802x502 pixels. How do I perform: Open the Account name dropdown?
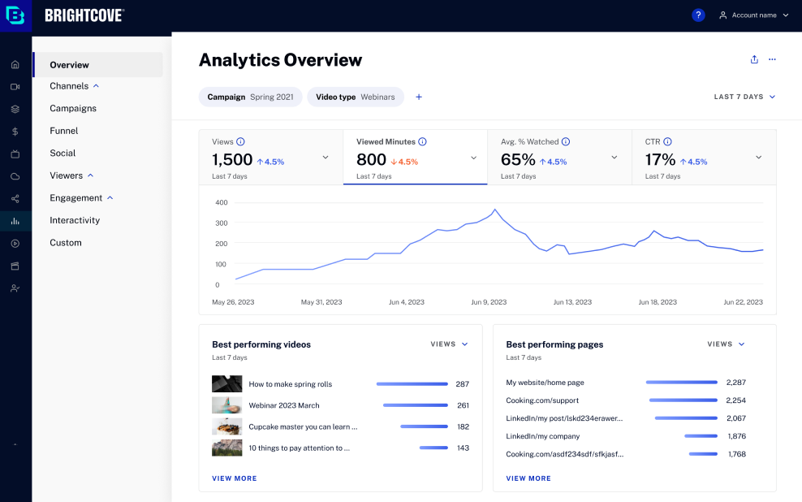[754, 15]
